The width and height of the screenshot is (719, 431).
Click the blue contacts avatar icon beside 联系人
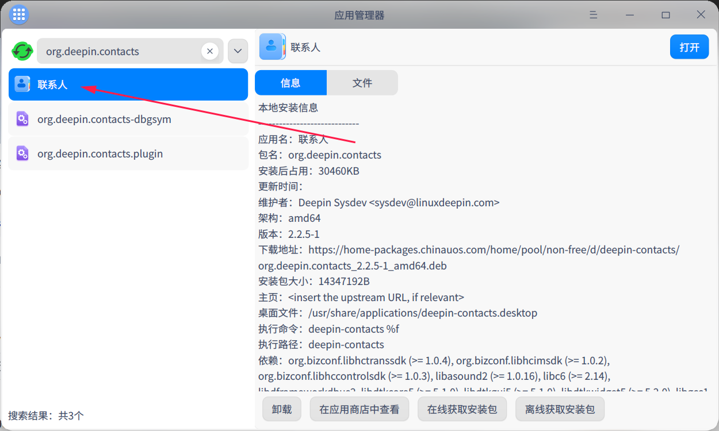pos(22,83)
